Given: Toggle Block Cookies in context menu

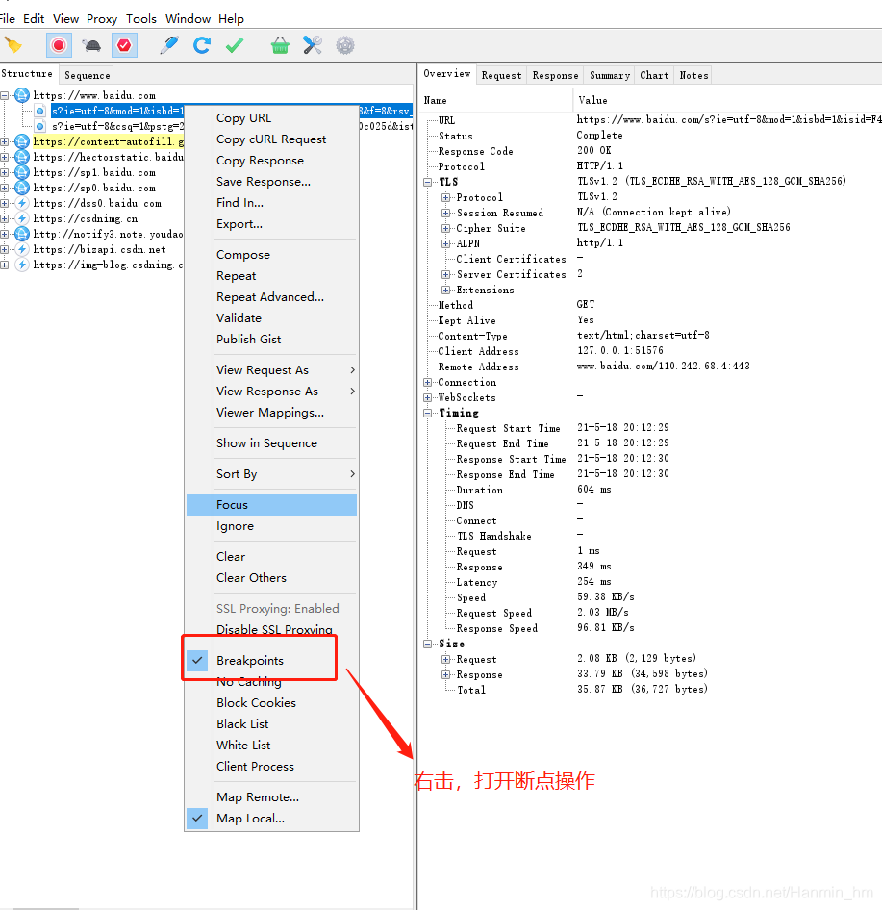Looking at the screenshot, I should (x=271, y=703).
